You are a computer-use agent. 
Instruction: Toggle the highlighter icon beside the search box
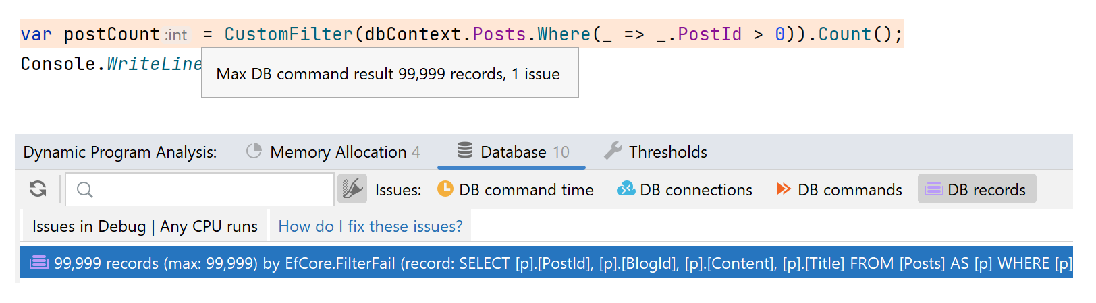coord(352,189)
